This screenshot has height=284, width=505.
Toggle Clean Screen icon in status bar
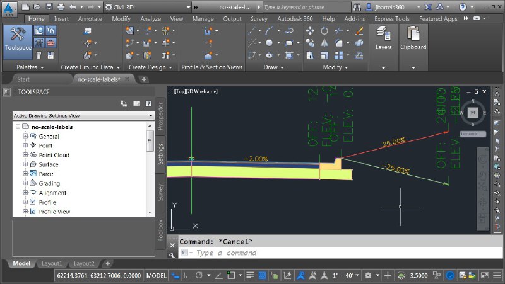(485, 275)
